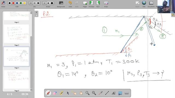
Task: Select the red pen color
Action: click(13, 3)
